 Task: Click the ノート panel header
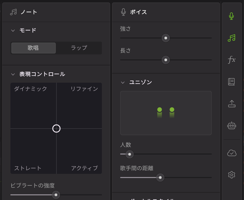29,12
